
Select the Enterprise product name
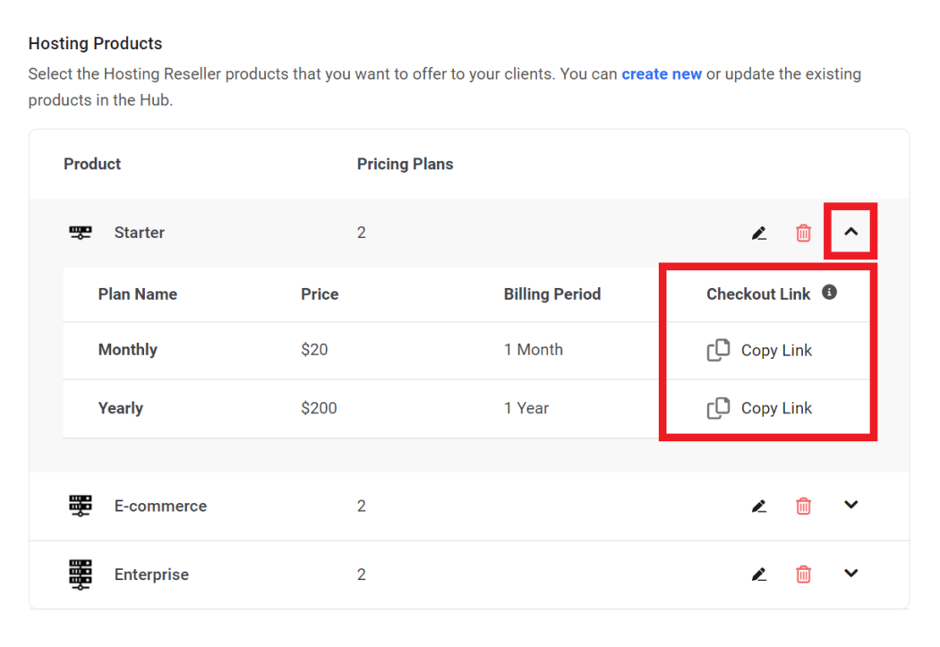[151, 575]
